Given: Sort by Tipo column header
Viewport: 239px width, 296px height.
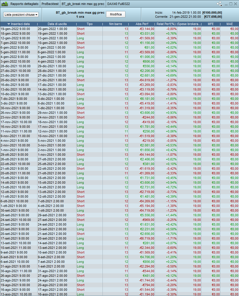Looking at the screenshot, I should 89,24.
